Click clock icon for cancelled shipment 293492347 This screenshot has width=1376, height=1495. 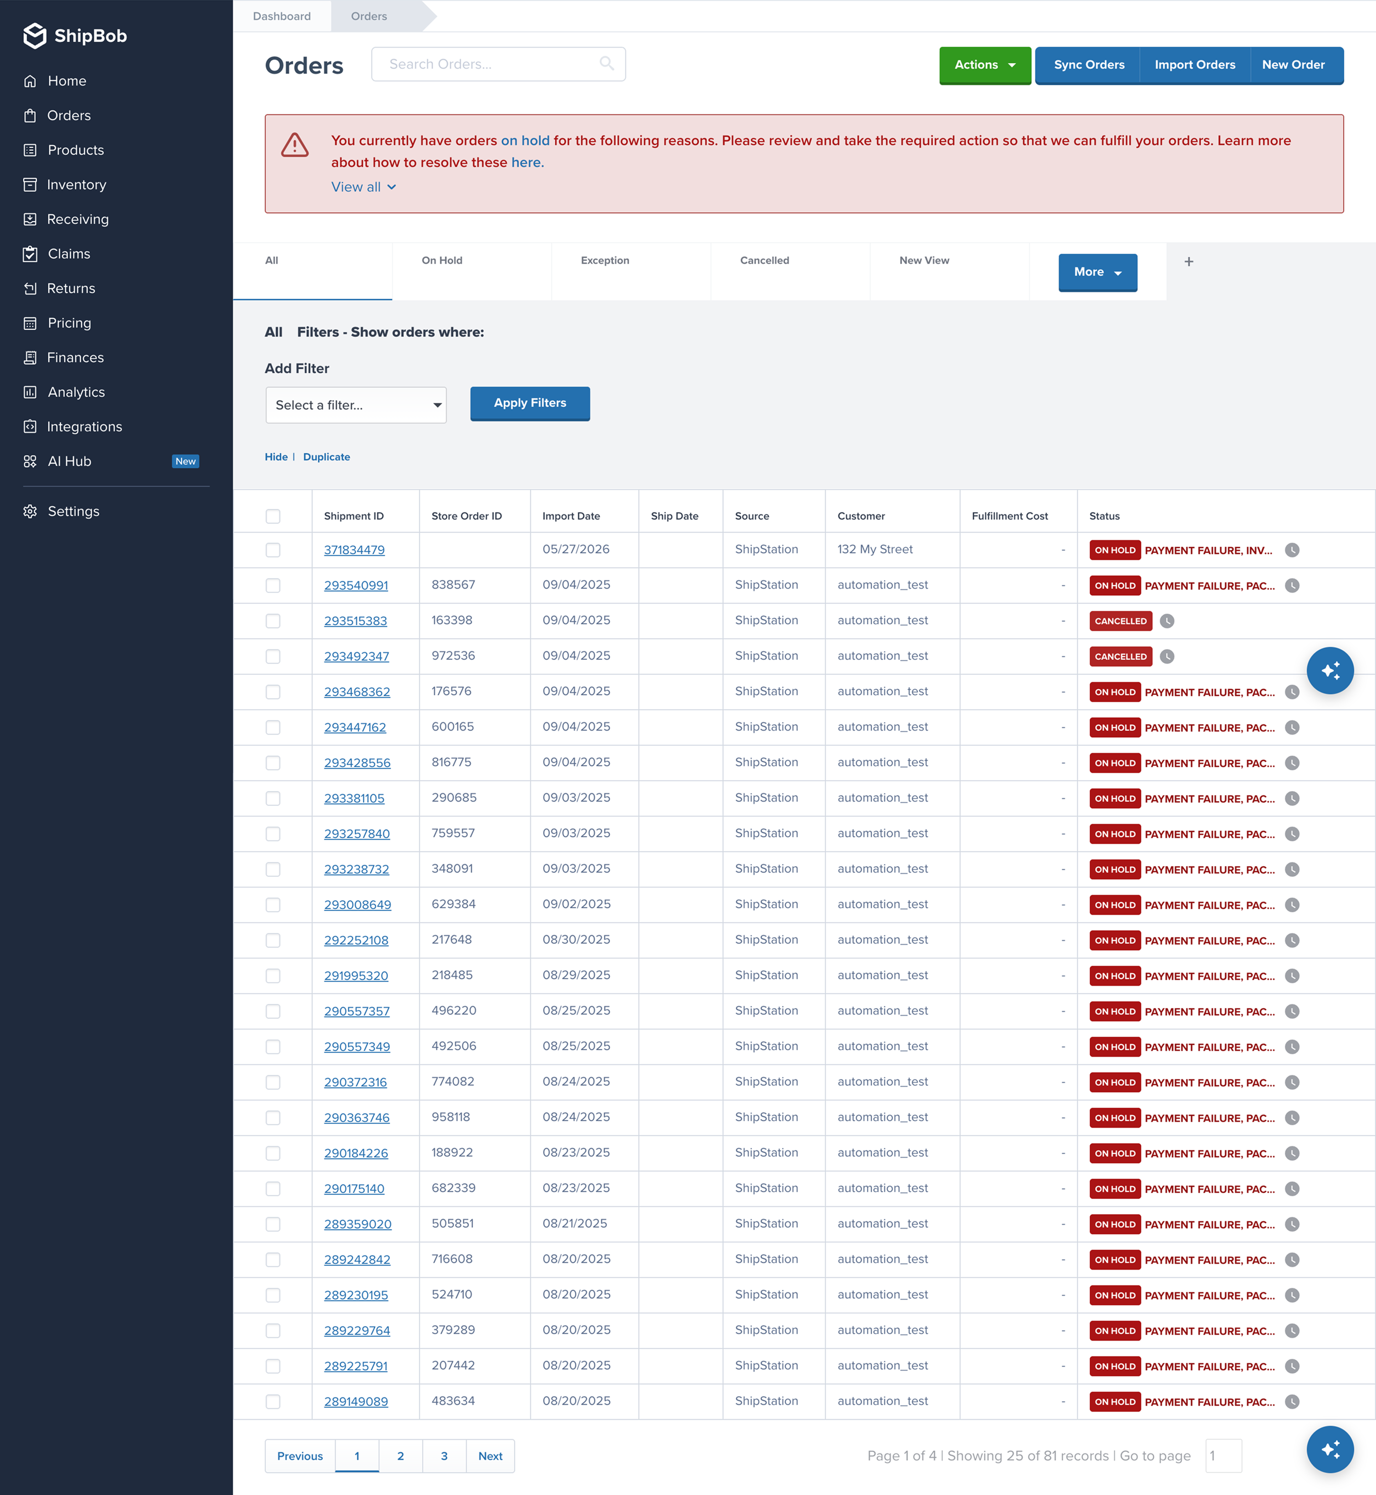[x=1167, y=657]
